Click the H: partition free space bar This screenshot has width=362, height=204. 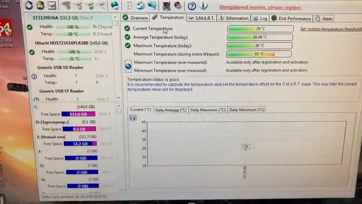(83, 186)
